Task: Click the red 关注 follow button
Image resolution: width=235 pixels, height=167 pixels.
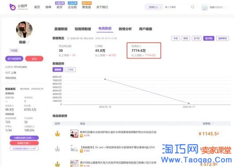Action: pyautogui.click(x=34, y=58)
